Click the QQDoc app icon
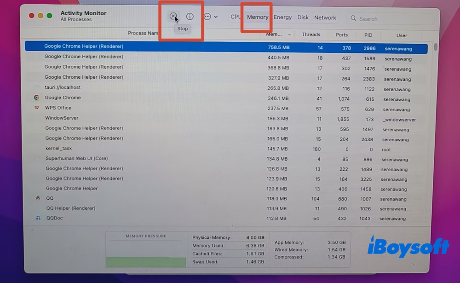The width and height of the screenshot is (460, 283). 38,218
